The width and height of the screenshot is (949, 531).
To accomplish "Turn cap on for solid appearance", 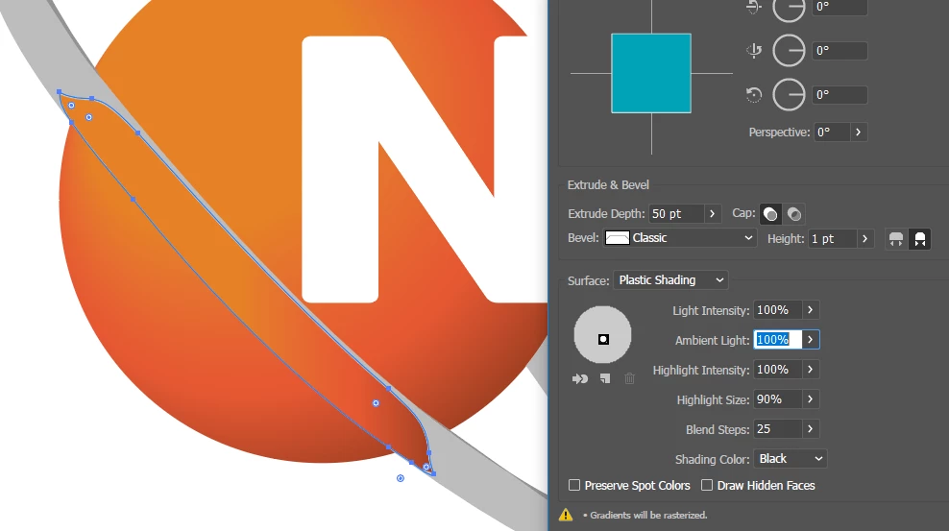I will [770, 214].
